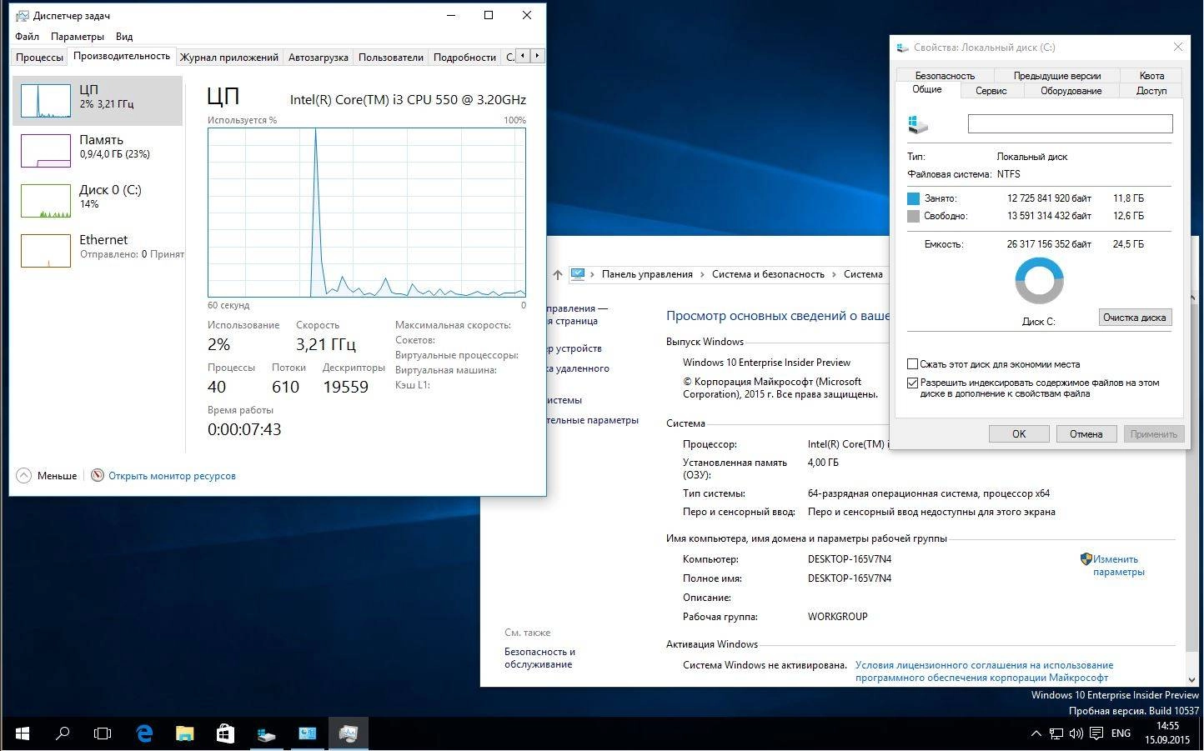Image resolution: width=1204 pixels, height=751 pixels.
Task: Switch to the Подробности tab
Action: [464, 58]
